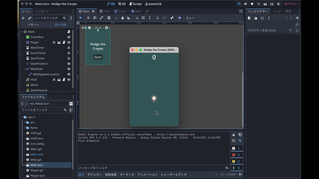Viewport: 319px width, 179px height.
Task: Toggle error messages filter in output
Action: pyautogui.click(x=236, y=155)
